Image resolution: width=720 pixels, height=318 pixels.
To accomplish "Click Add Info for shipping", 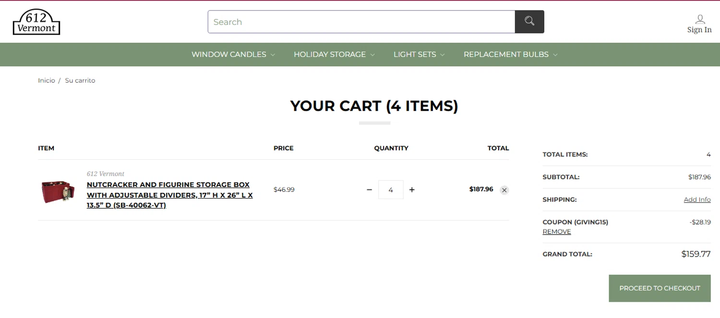I will coord(697,200).
